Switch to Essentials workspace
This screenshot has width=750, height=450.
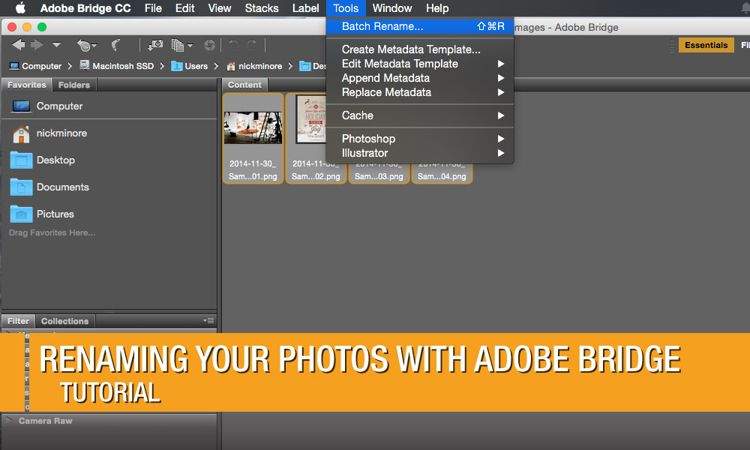pyautogui.click(x=706, y=45)
